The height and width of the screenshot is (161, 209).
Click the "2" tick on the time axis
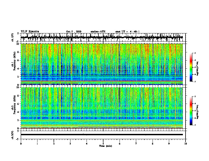click(x=54, y=144)
